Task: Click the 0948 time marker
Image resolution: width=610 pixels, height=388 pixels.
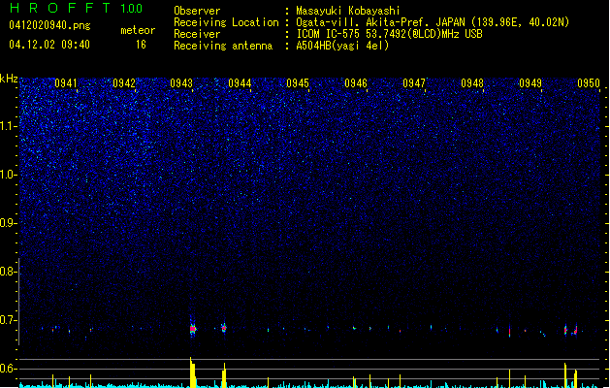Action: [x=472, y=83]
